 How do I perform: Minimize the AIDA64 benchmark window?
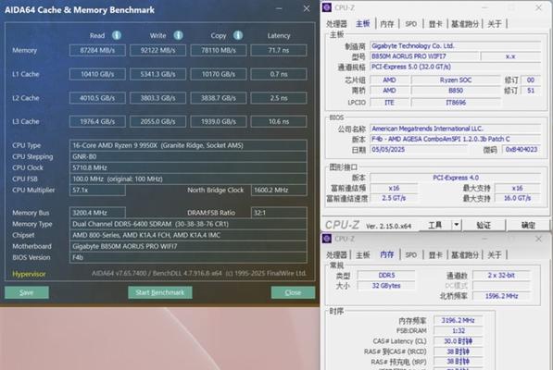pyautogui.click(x=279, y=8)
